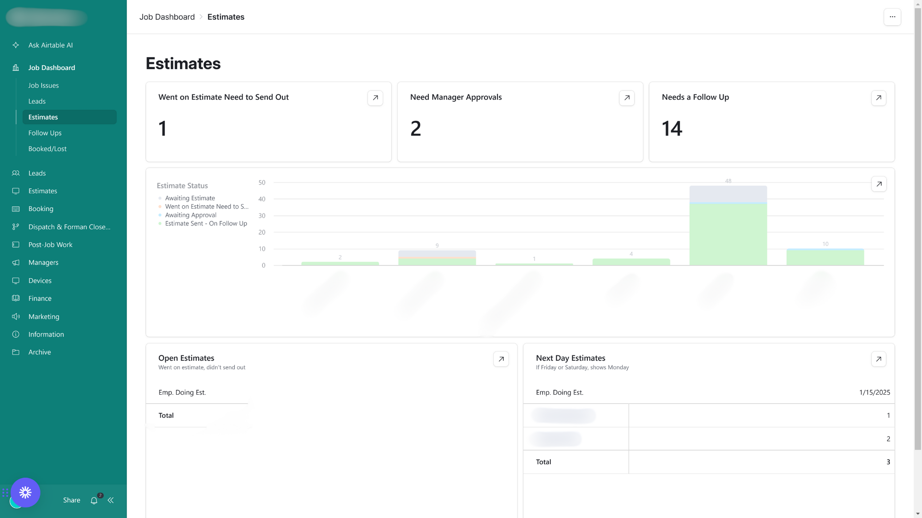Viewport: 922px width, 518px height.
Task: Select Booked/Lost in the sidebar
Action: tap(47, 149)
